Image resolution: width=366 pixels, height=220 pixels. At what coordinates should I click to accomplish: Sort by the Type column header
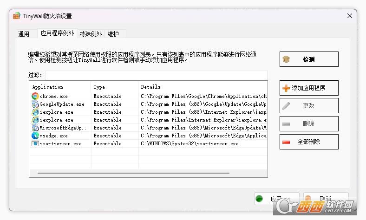[115, 87]
